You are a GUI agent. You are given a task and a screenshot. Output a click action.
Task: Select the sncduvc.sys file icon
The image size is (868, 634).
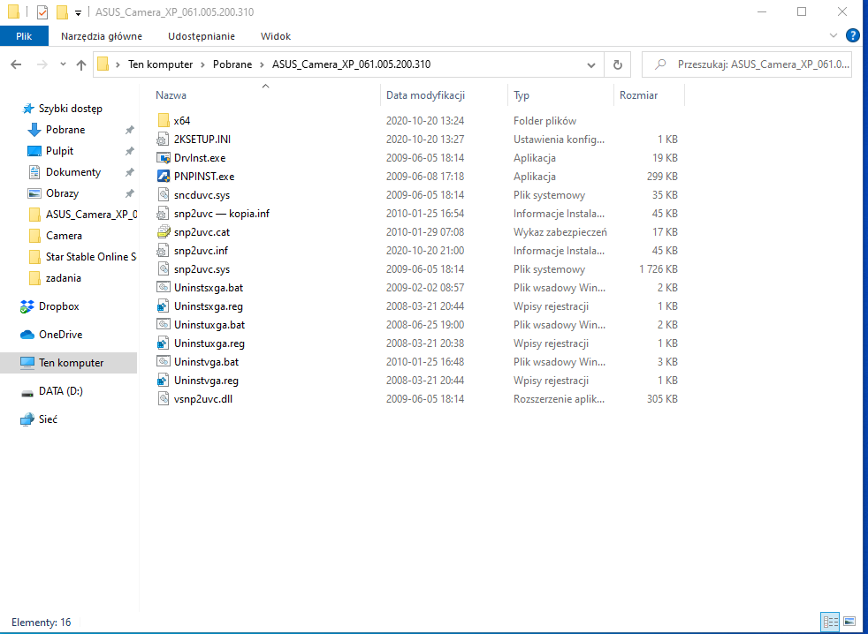point(164,195)
